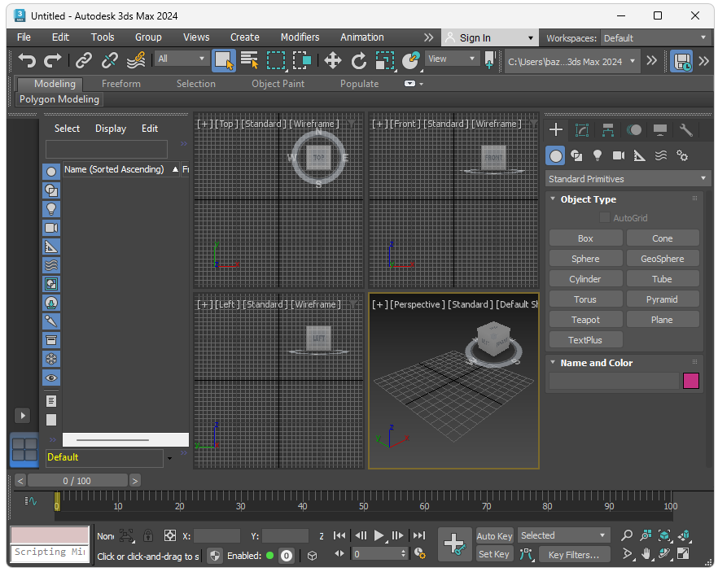
Task: Select Helpers category in Create panel
Action: coord(640,156)
